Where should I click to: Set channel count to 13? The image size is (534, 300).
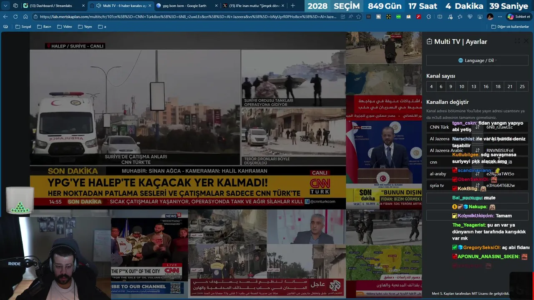pyautogui.click(x=474, y=87)
